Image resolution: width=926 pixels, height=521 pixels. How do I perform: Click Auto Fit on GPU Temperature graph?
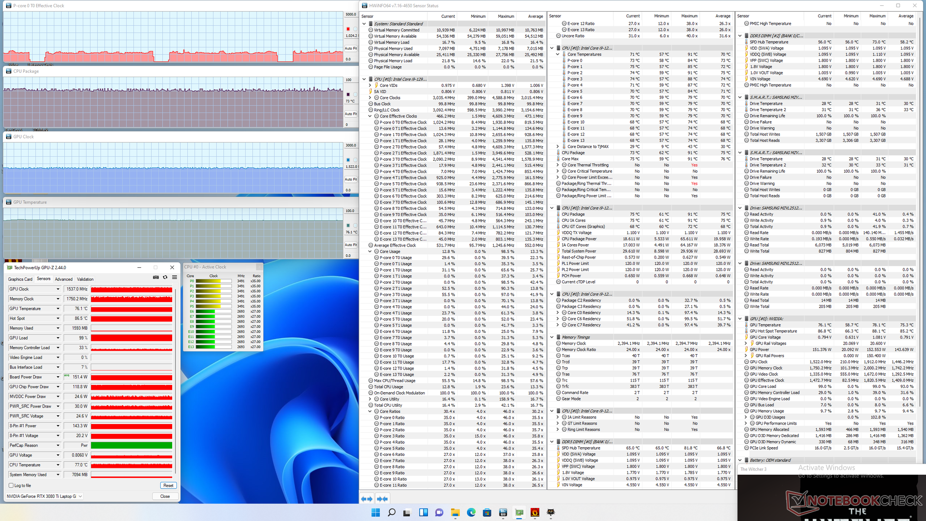tap(351, 245)
